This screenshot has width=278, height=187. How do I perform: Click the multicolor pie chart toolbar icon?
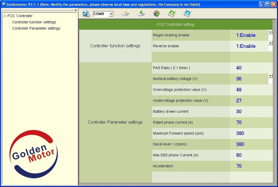click(156, 14)
